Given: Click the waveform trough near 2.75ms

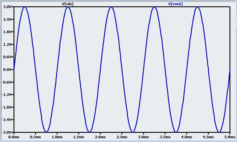Looking at the screenshot, I should 133,132.
